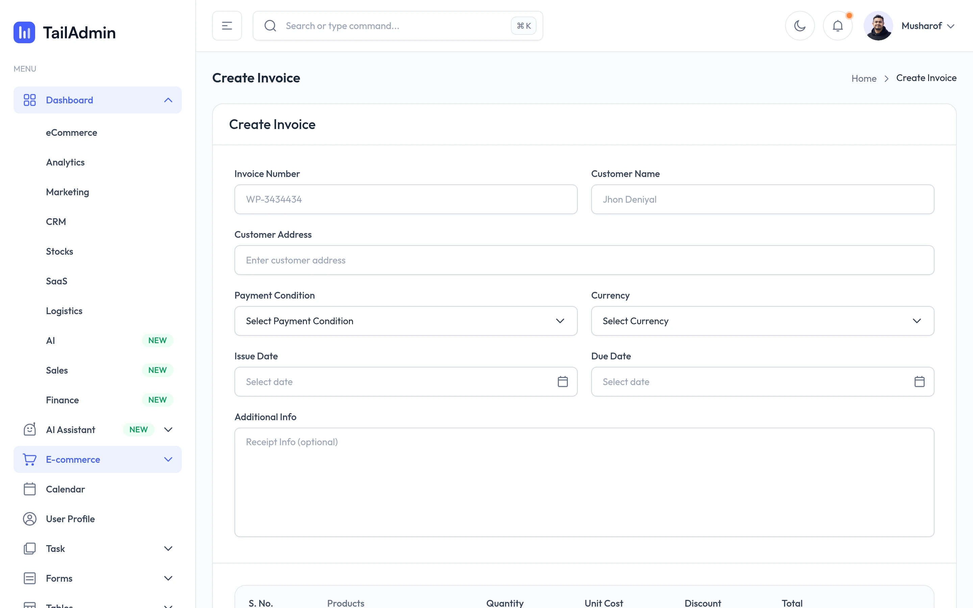973x608 pixels.
Task: Open the Musharof user dropdown
Action: coord(928,26)
